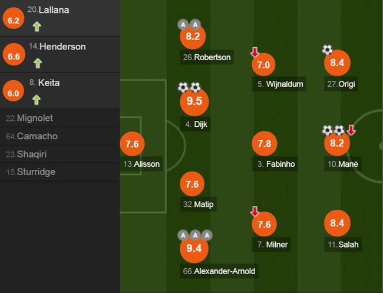The height and width of the screenshot is (293, 383).
Task: Click first assist badge above Alexander-Arnold
Action: (x=183, y=235)
